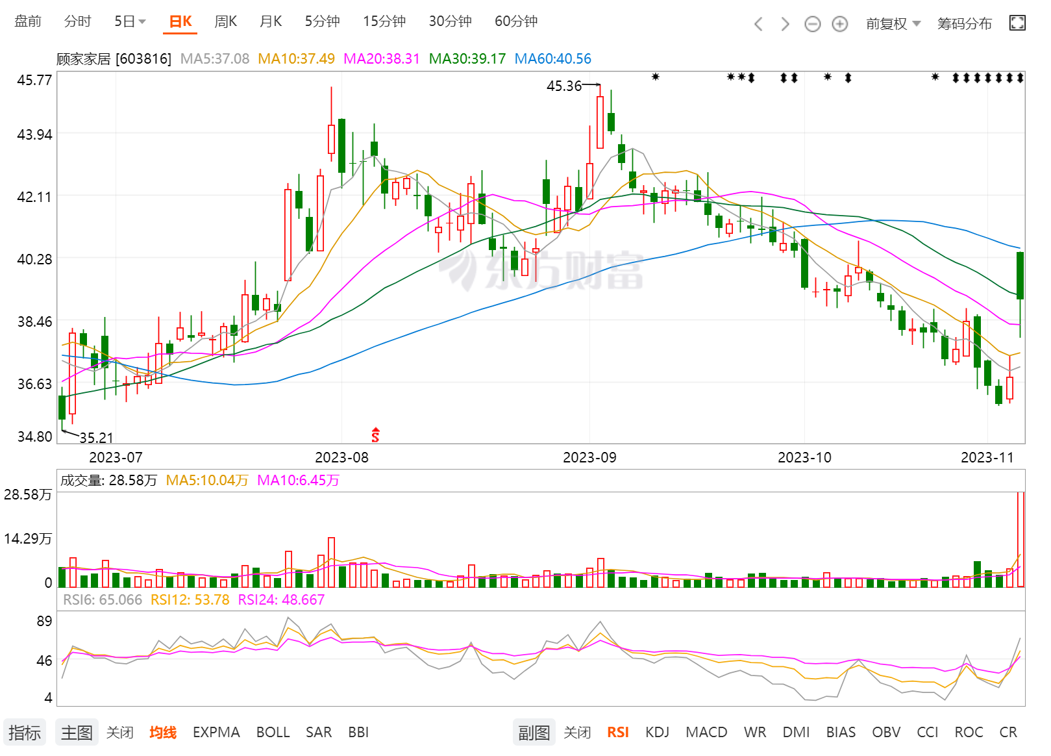Enable 均线 moving average overlay
Screen dimensions: 1051x756
163,733
